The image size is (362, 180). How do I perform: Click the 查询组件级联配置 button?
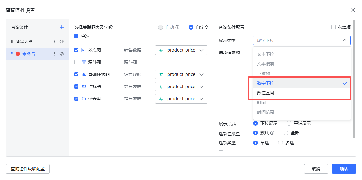[27, 169]
